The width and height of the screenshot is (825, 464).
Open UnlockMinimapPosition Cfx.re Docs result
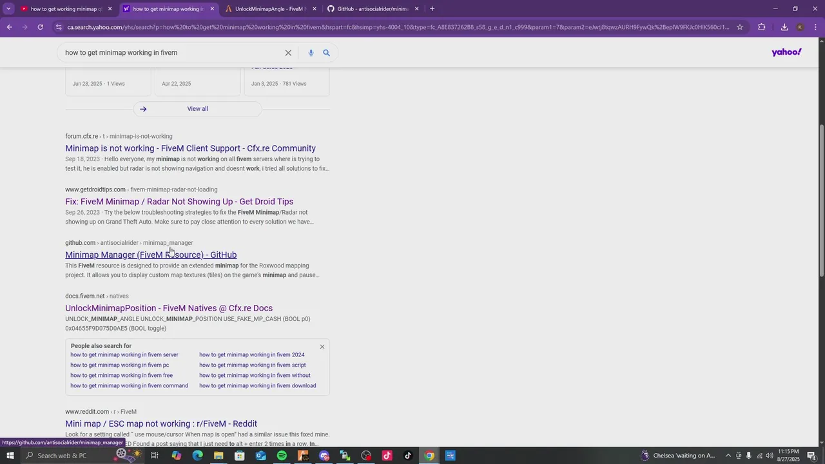point(169,308)
